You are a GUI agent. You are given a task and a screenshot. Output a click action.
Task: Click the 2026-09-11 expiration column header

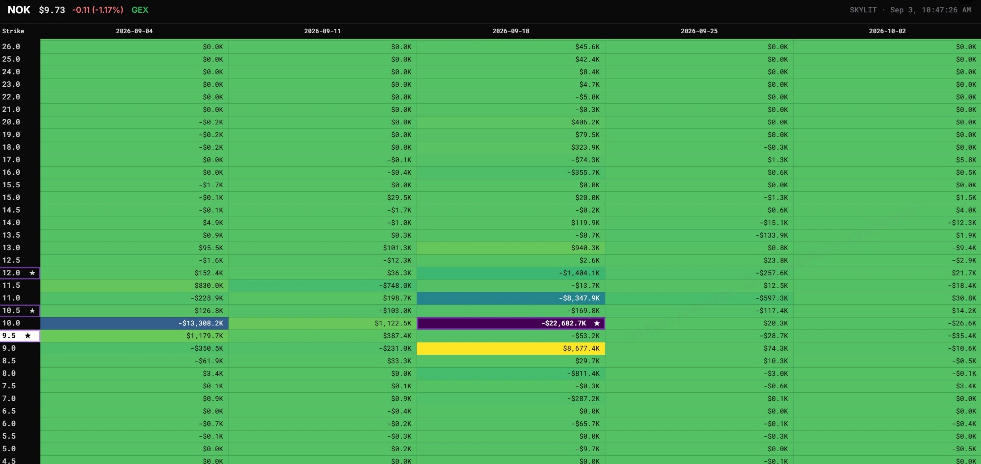pyautogui.click(x=323, y=31)
